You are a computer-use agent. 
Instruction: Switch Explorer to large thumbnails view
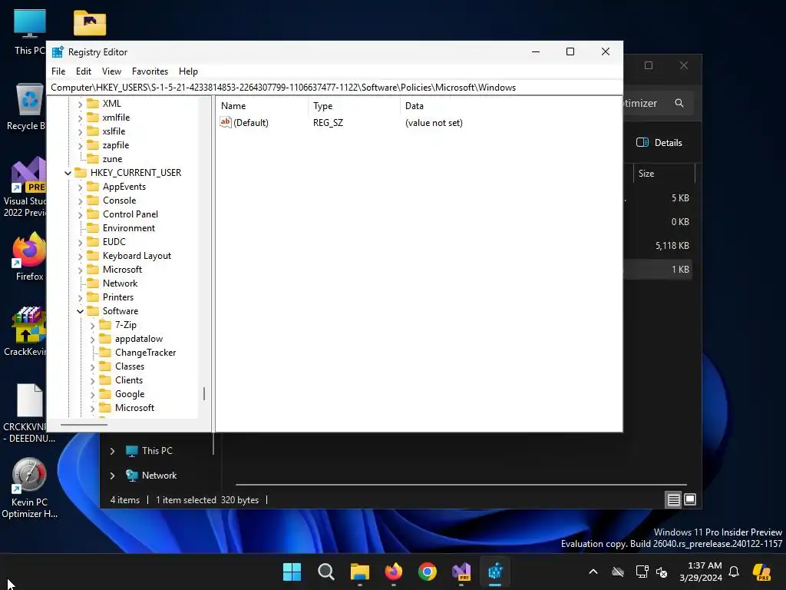click(x=690, y=499)
